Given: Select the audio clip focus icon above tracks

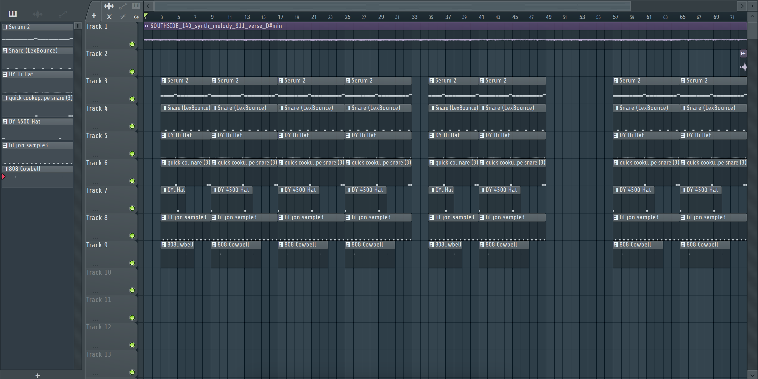Looking at the screenshot, I should click(109, 6).
